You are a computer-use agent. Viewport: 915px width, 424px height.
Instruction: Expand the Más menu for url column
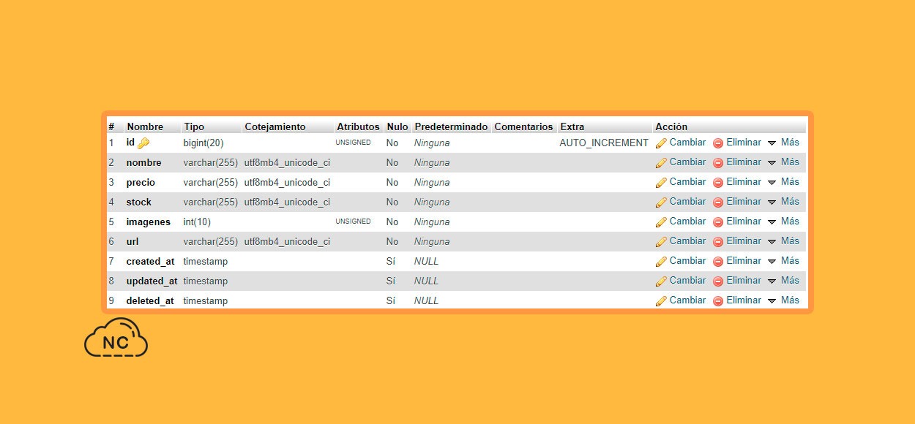click(x=783, y=241)
